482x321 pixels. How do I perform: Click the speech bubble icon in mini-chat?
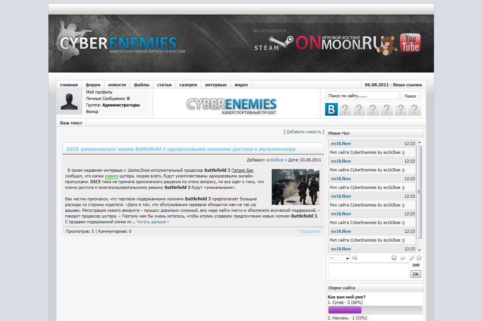coord(403,258)
